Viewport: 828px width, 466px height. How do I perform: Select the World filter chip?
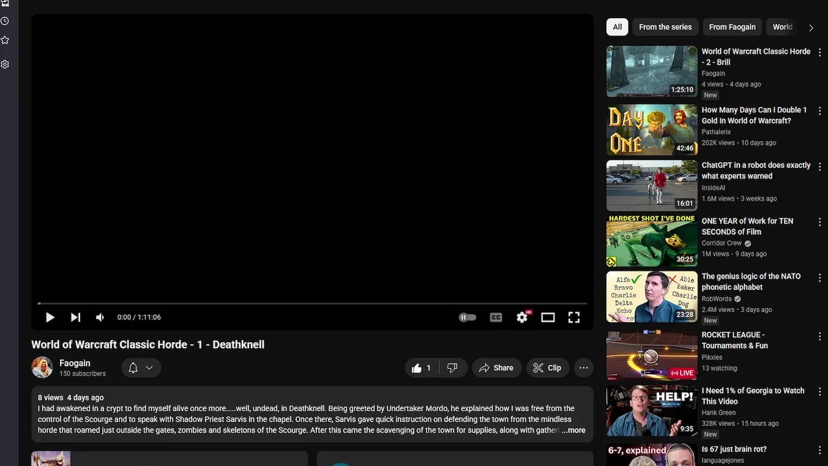pyautogui.click(x=782, y=27)
